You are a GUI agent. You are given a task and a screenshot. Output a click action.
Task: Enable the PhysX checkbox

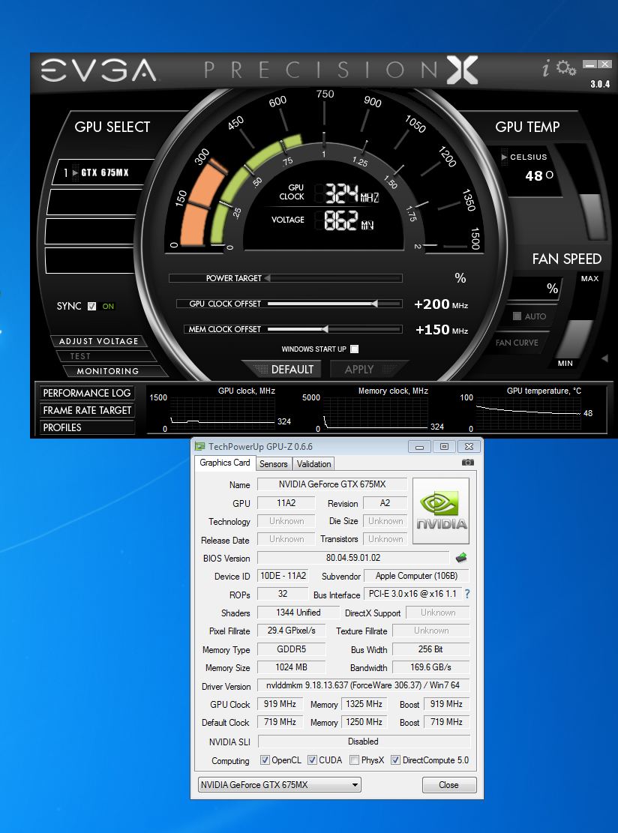[355, 760]
